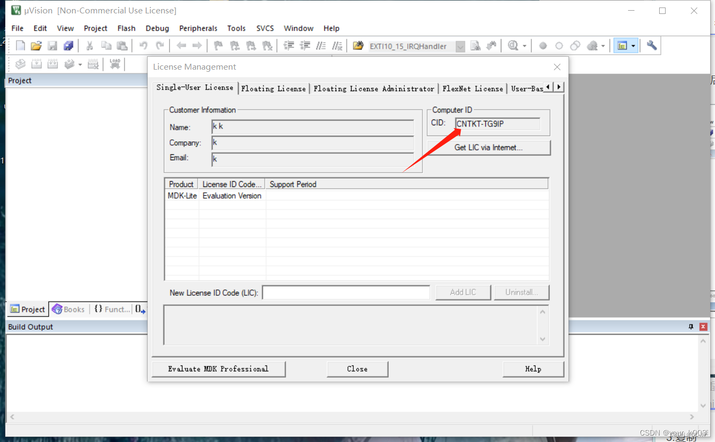Click the License ID Code column header

(232, 184)
